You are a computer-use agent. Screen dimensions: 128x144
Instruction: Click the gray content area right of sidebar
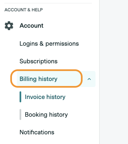tap(114, 72)
